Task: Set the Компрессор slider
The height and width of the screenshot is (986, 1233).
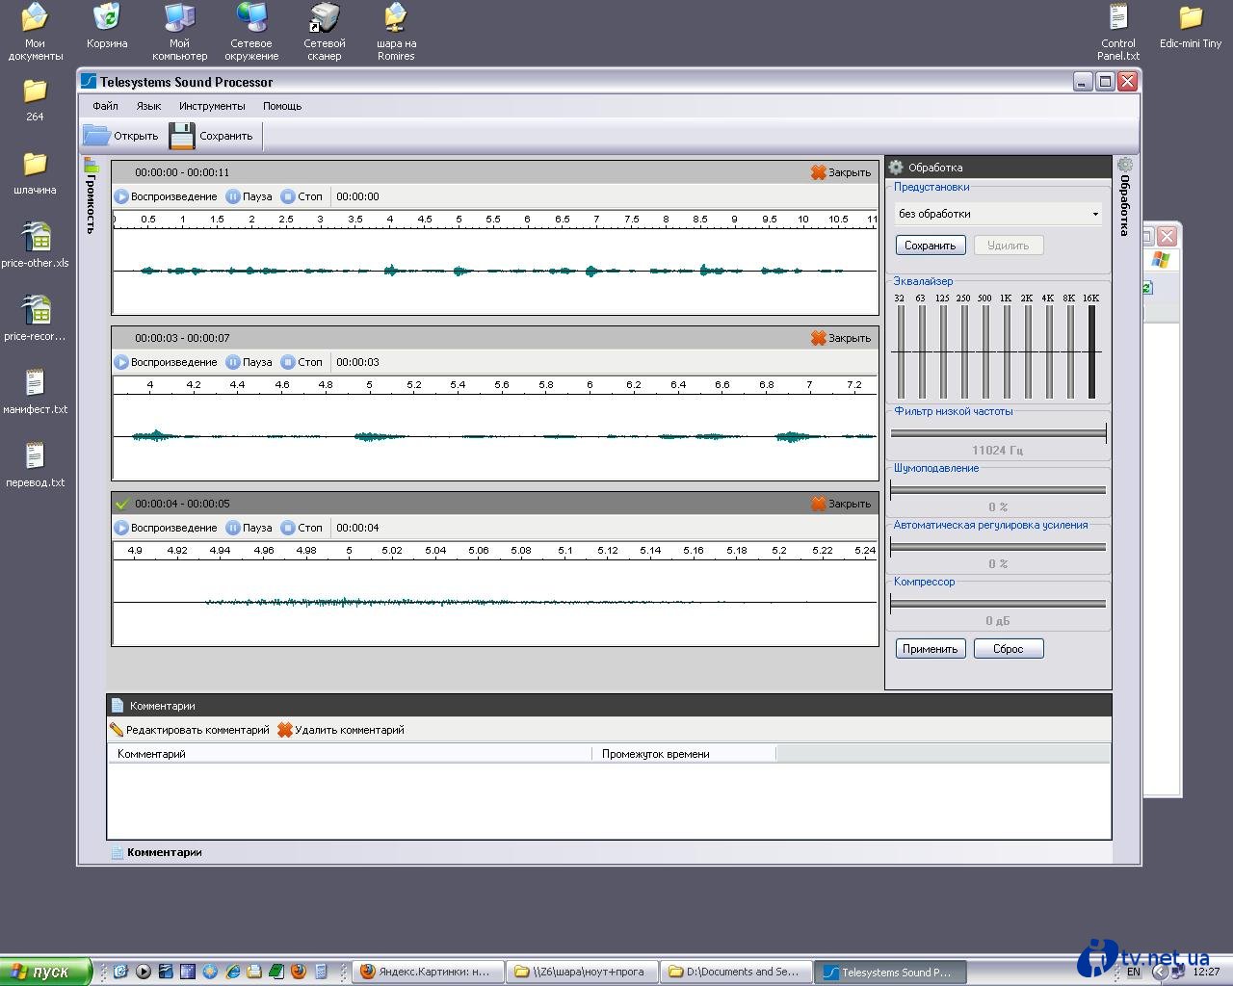Action: click(x=998, y=604)
